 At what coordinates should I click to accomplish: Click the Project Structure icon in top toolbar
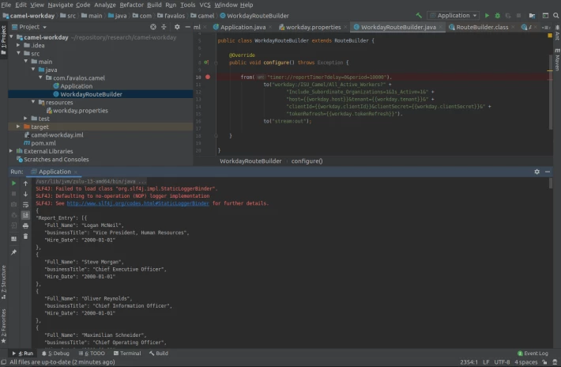tap(532, 15)
